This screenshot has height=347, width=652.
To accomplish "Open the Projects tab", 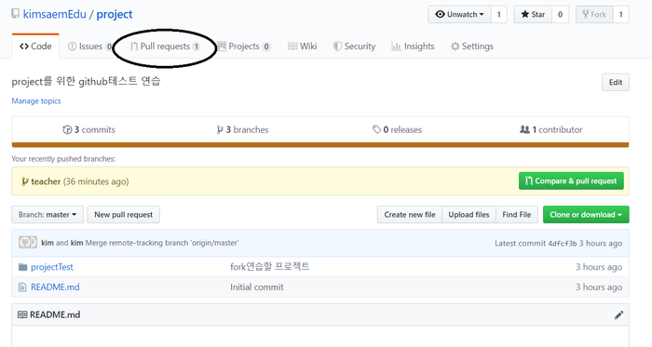I will tap(244, 47).
